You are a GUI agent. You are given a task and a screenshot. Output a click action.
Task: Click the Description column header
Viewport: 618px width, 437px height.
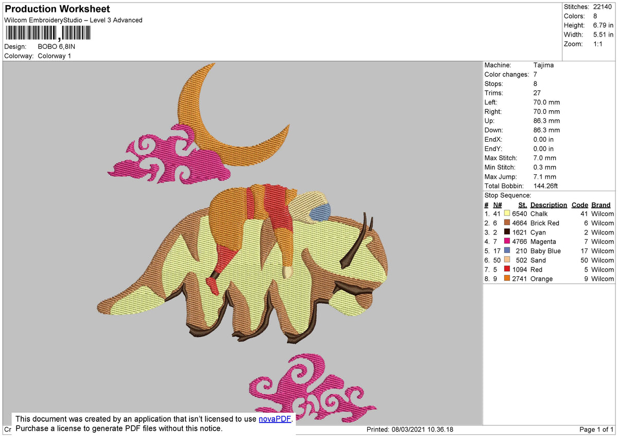(548, 205)
